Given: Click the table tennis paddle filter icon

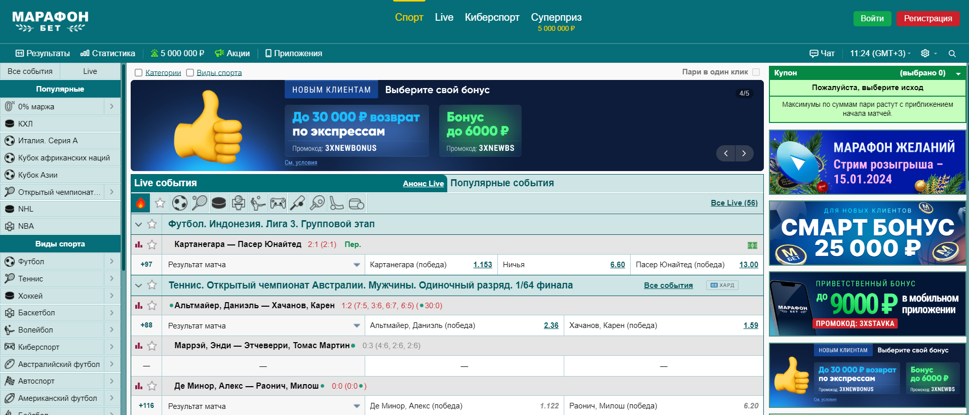Looking at the screenshot, I should [317, 203].
